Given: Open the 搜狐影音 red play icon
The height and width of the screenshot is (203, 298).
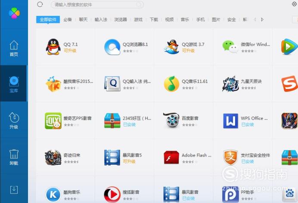Looking at the screenshot, I should 112,194.
